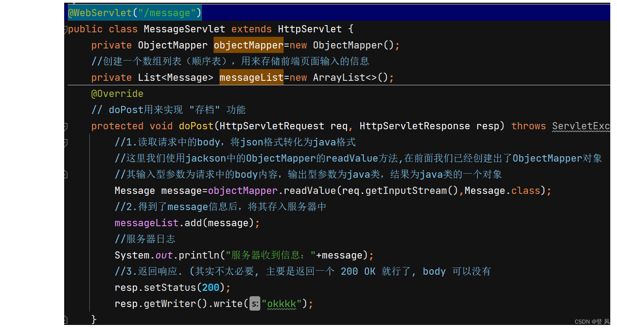Click HttpServlet after extends
This screenshot has height=329, width=617.
[x=310, y=29]
